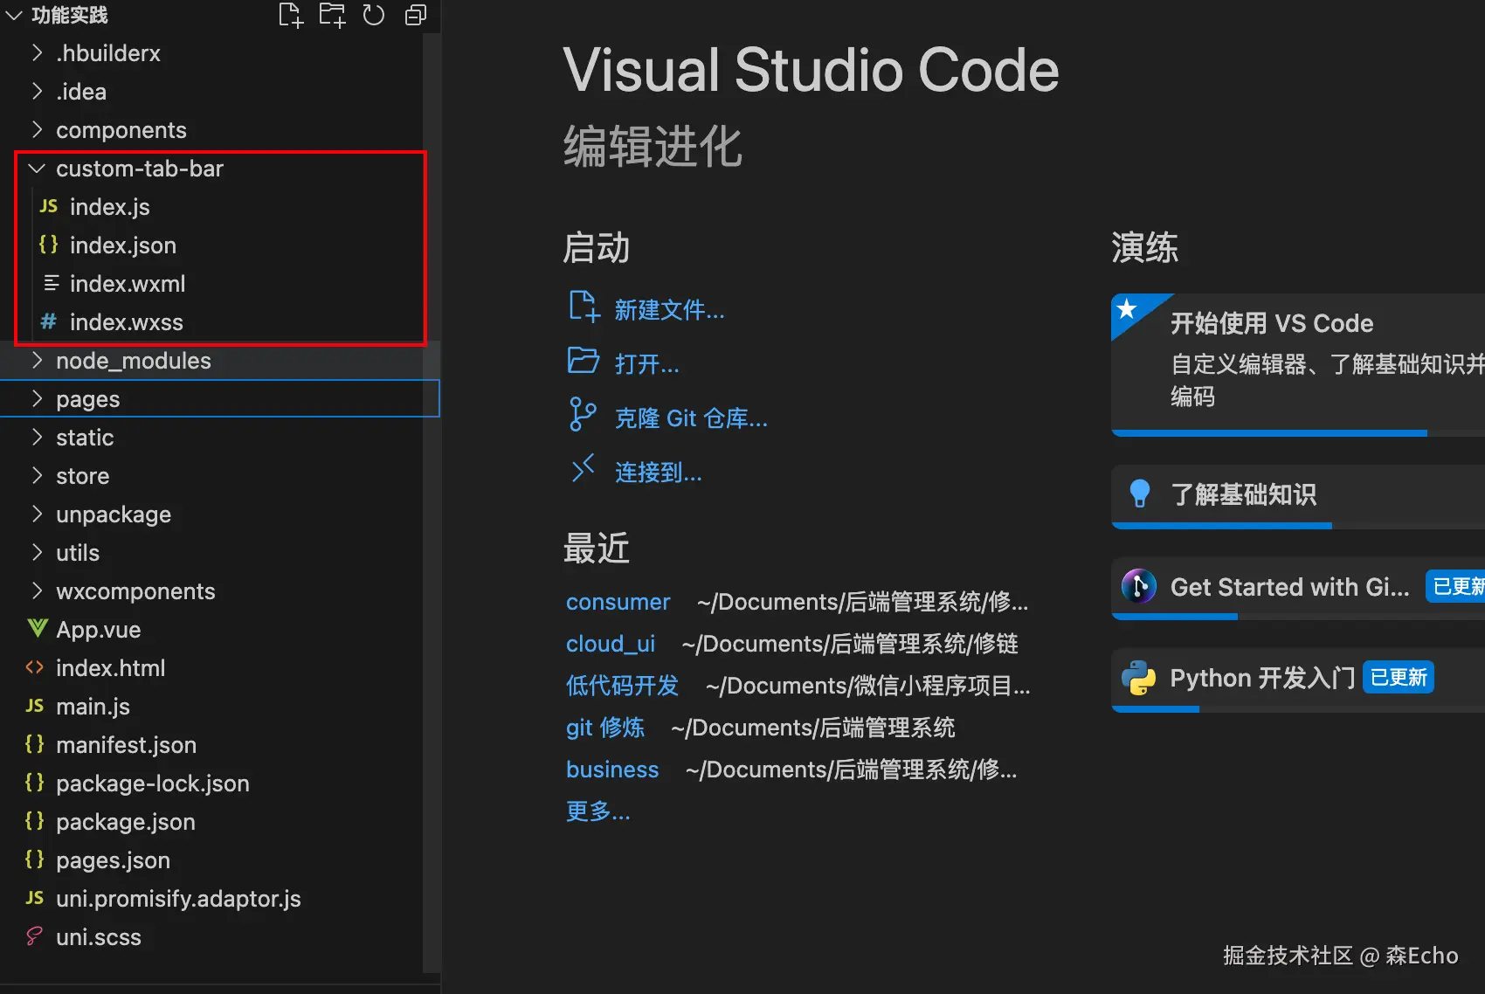Click the new file icon under 启动

pyautogui.click(x=584, y=307)
